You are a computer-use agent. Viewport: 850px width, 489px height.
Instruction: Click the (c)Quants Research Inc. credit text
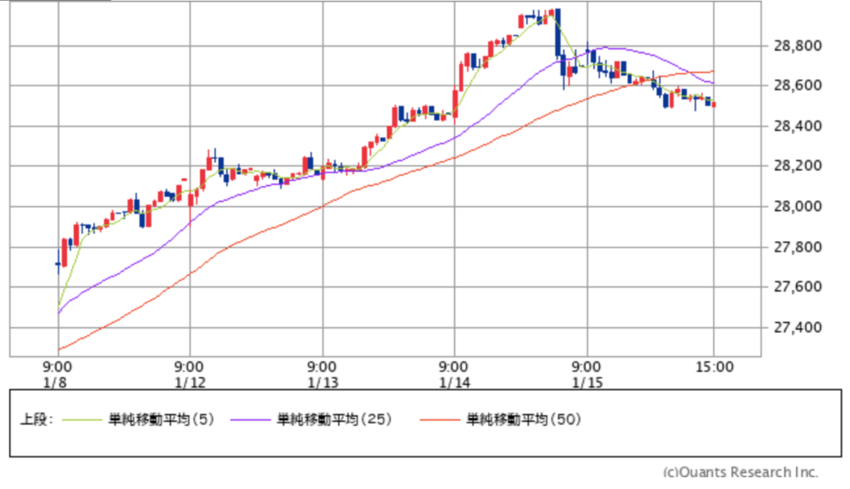pos(740,472)
